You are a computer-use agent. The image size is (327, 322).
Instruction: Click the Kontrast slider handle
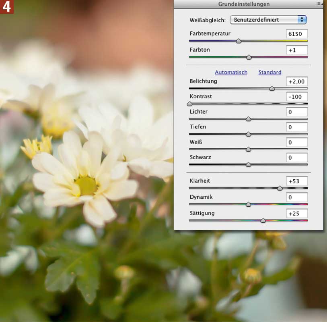coord(189,104)
